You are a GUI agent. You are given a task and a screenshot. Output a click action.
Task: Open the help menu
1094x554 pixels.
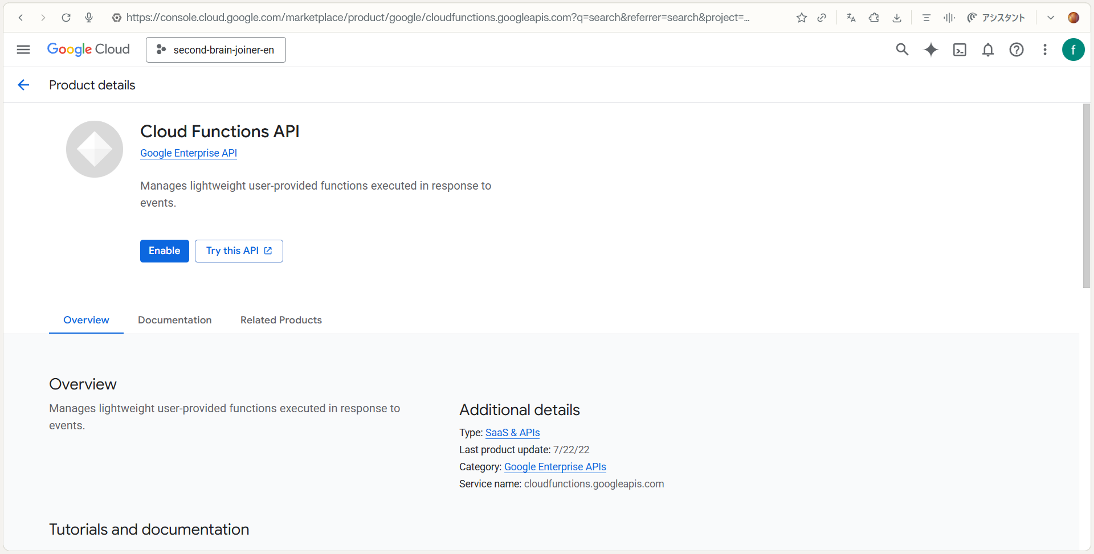pyautogui.click(x=1017, y=50)
